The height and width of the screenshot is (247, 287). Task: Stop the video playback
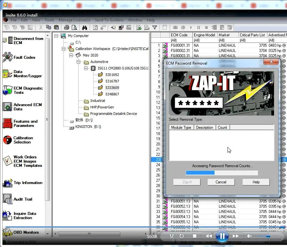click(194, 236)
